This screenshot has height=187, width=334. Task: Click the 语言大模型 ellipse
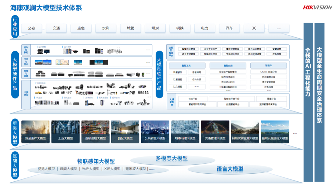pos(230,169)
